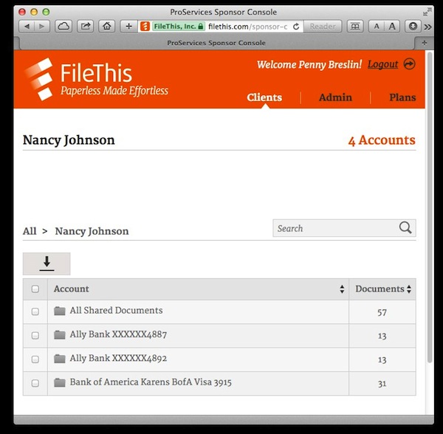Check the All Shared Documents checkbox

35,311
